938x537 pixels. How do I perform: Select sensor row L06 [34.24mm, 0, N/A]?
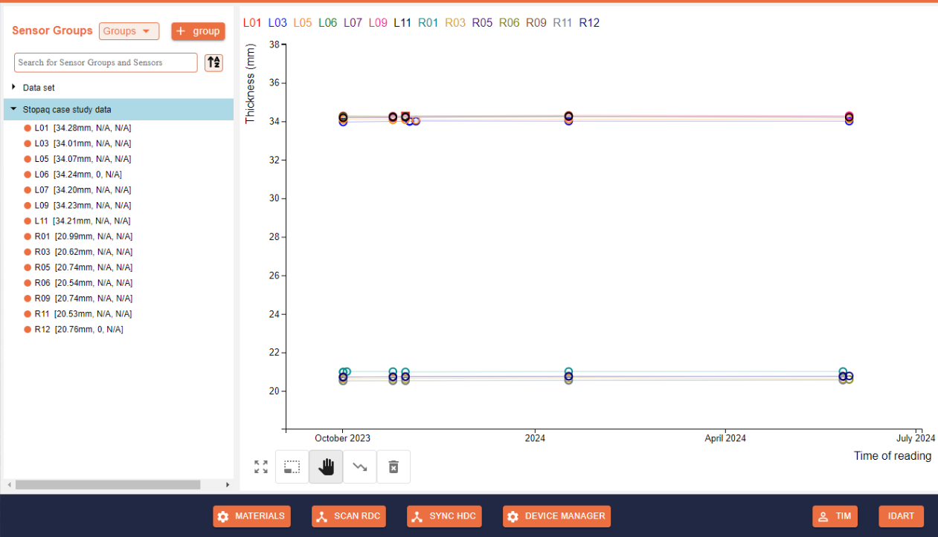pos(78,175)
